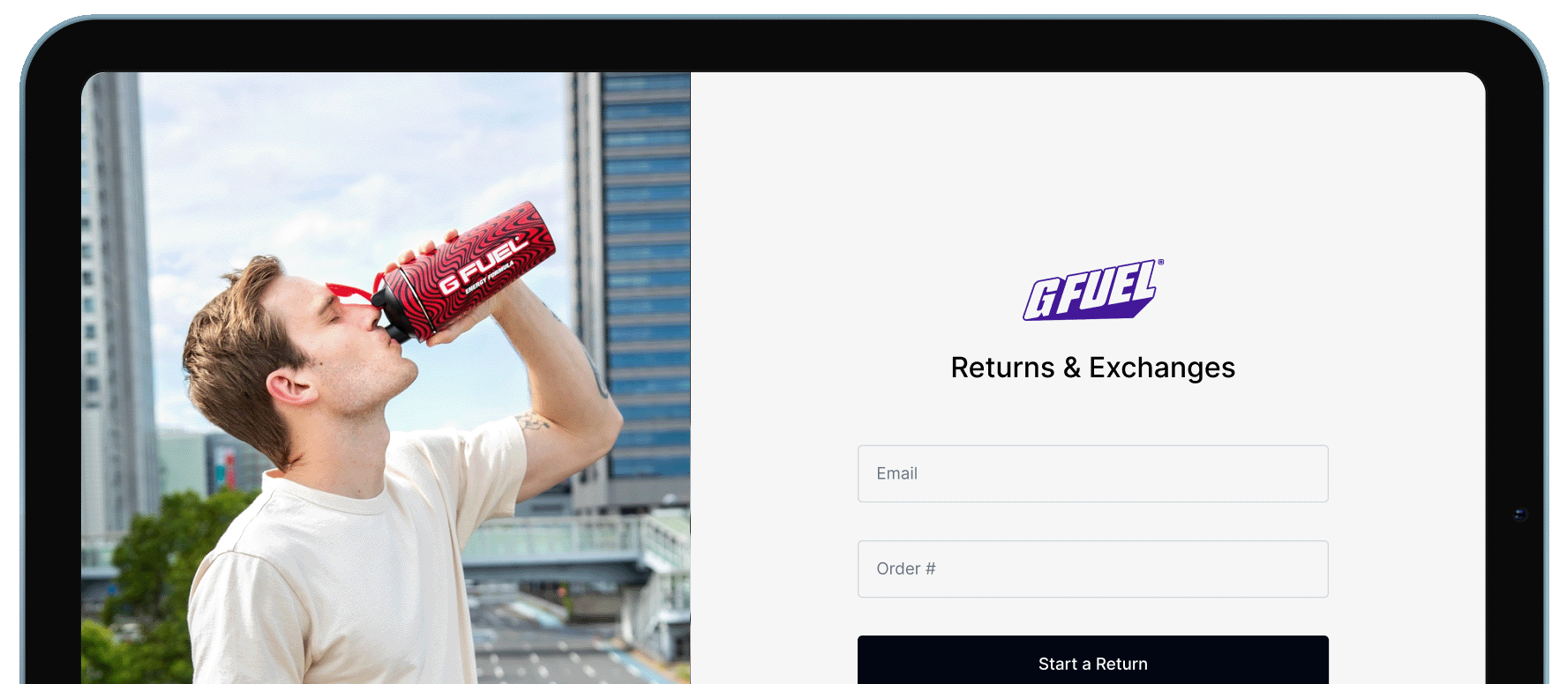1567x684 pixels.
Task: Click the black lid of the shaker
Action: point(392,314)
